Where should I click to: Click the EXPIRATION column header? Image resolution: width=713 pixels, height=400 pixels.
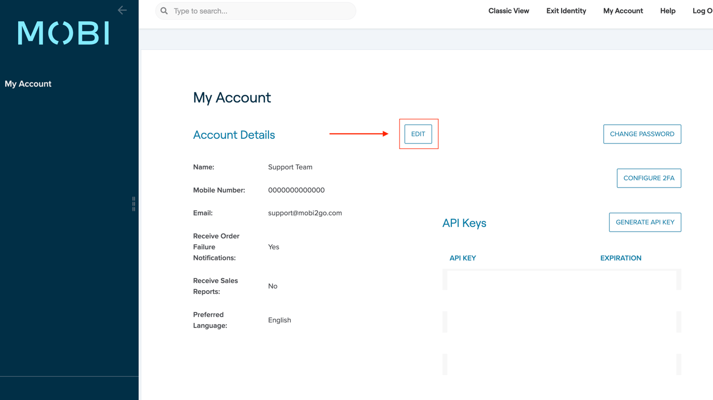(621, 258)
